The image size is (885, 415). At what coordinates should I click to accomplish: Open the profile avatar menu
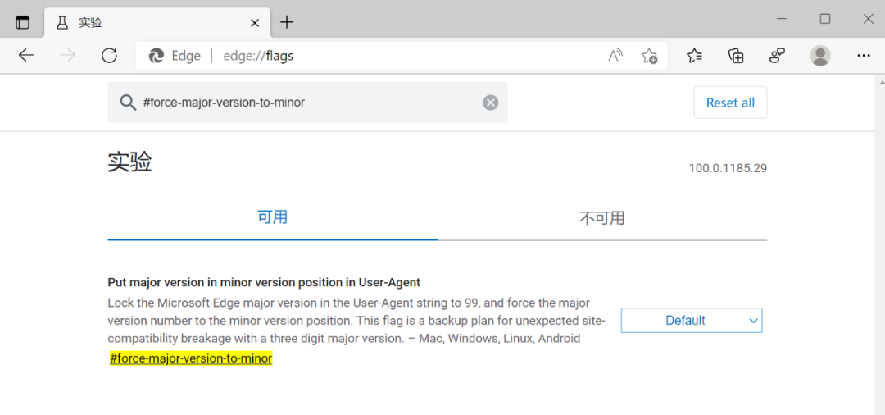[820, 55]
